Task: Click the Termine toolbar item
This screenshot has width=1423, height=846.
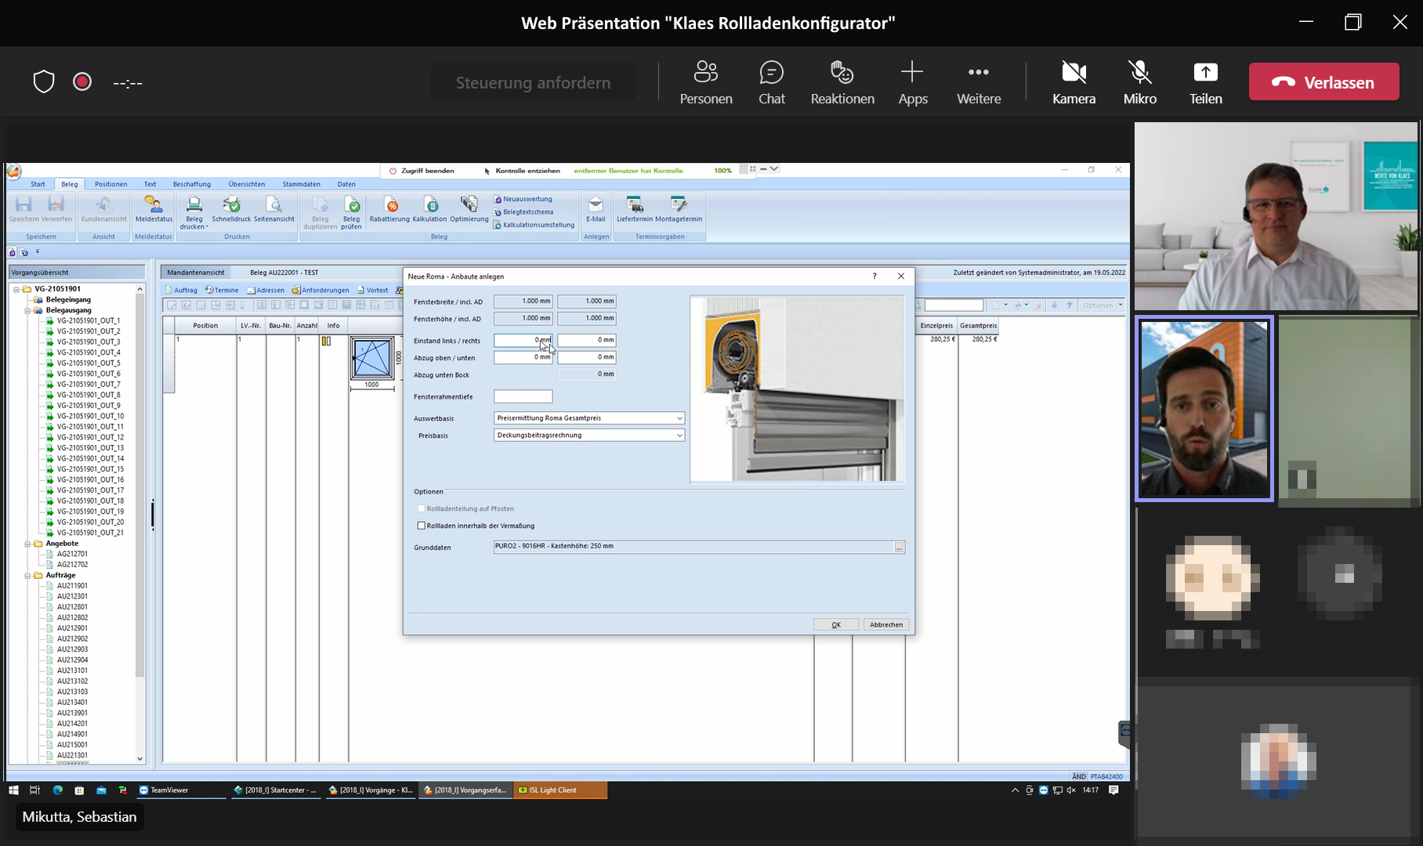Action: tap(222, 290)
